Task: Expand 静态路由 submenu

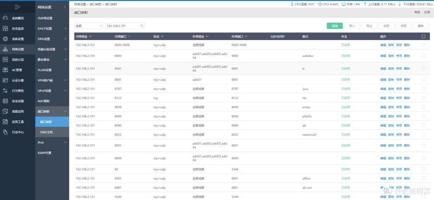Action: point(66,60)
